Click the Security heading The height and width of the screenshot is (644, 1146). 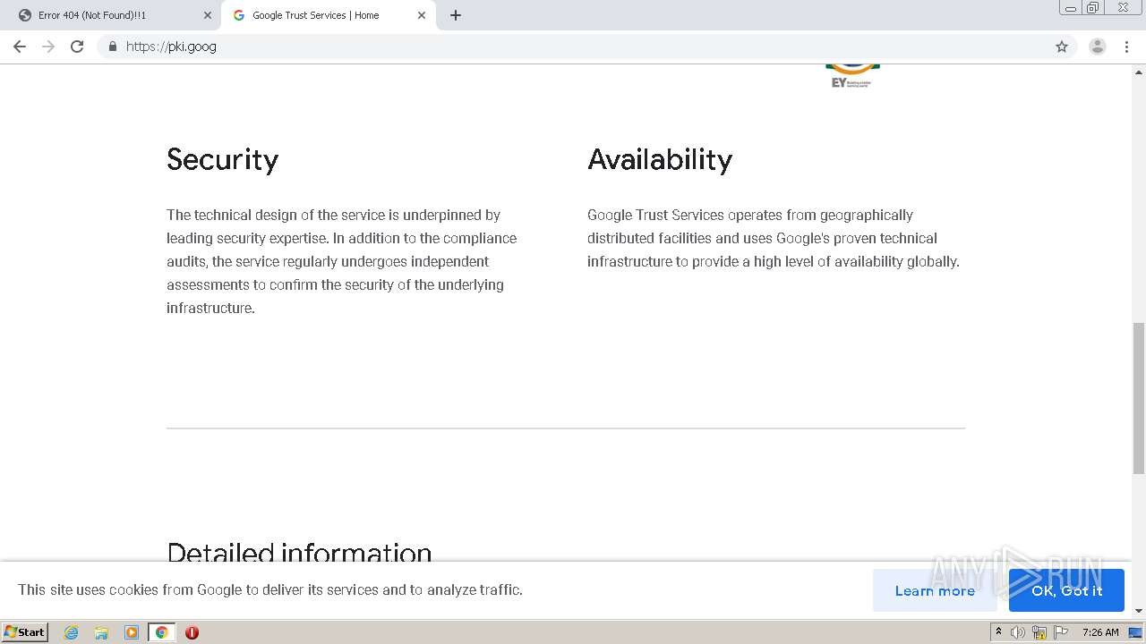point(222,159)
